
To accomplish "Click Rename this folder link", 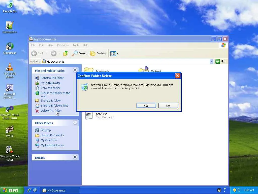I will click(52, 78).
